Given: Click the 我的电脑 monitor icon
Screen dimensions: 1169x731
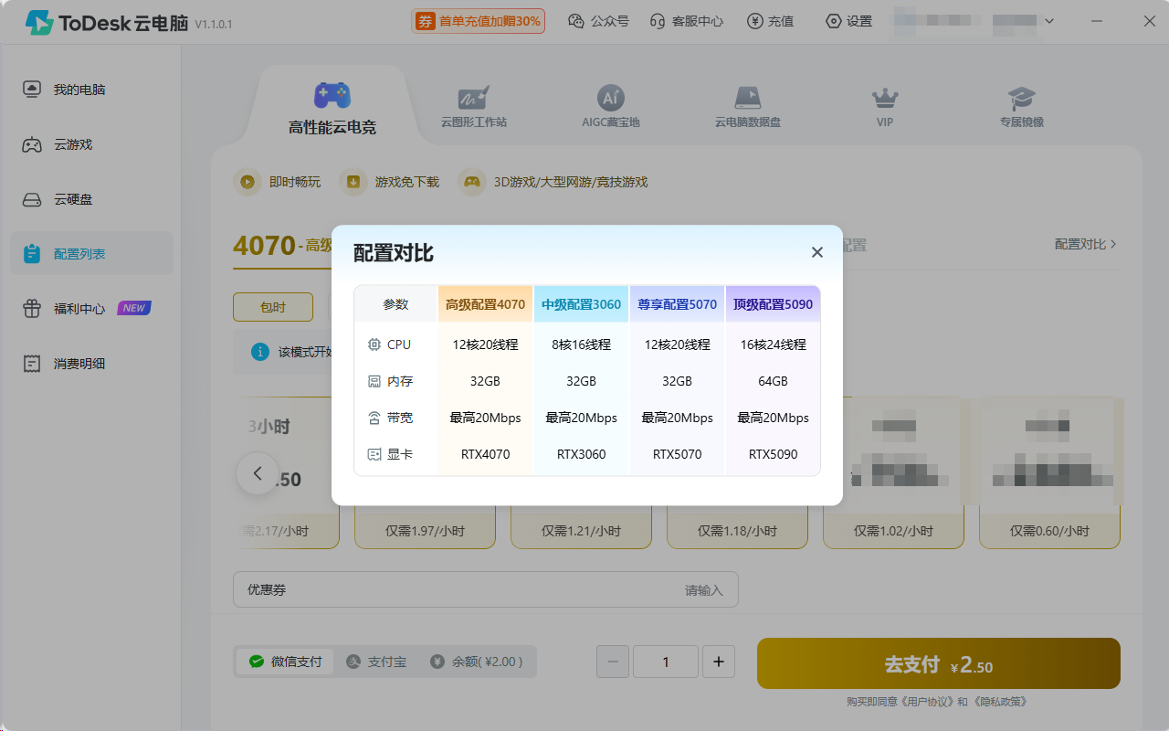Looking at the screenshot, I should (x=32, y=90).
